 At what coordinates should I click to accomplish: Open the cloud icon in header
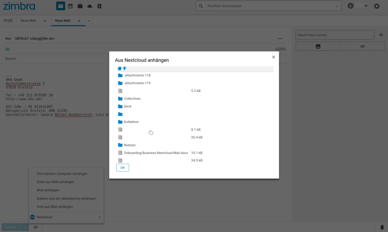(x=90, y=6)
